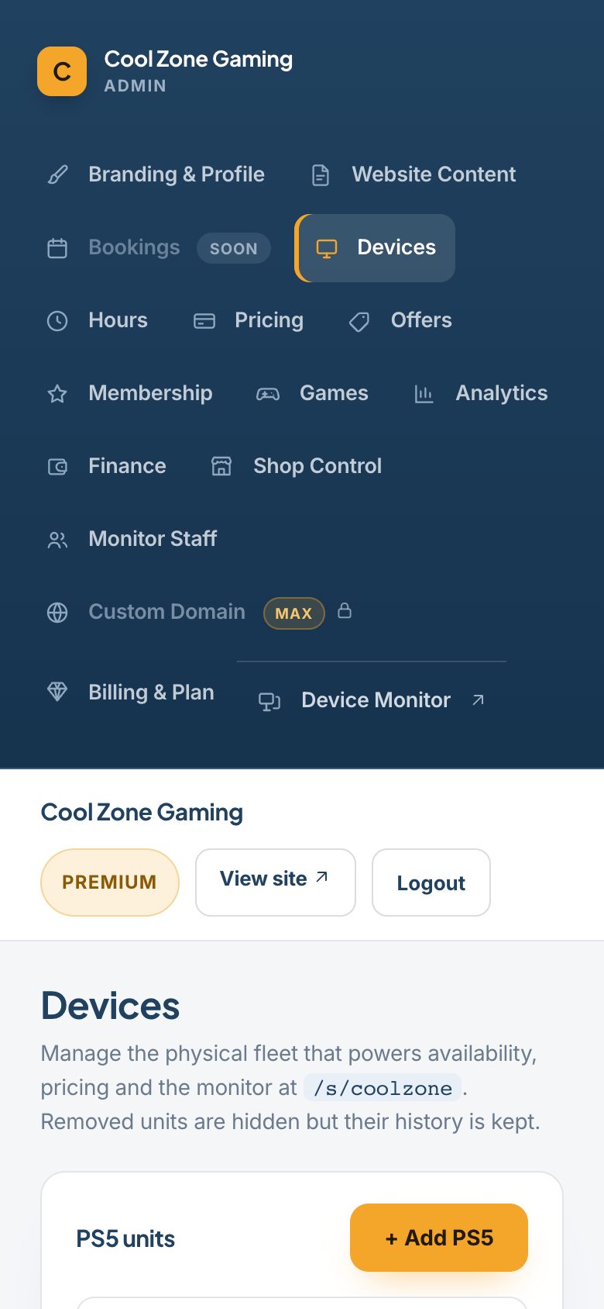This screenshot has width=604, height=1309.
Task: Click the orange C logo avatar
Action: tap(62, 71)
